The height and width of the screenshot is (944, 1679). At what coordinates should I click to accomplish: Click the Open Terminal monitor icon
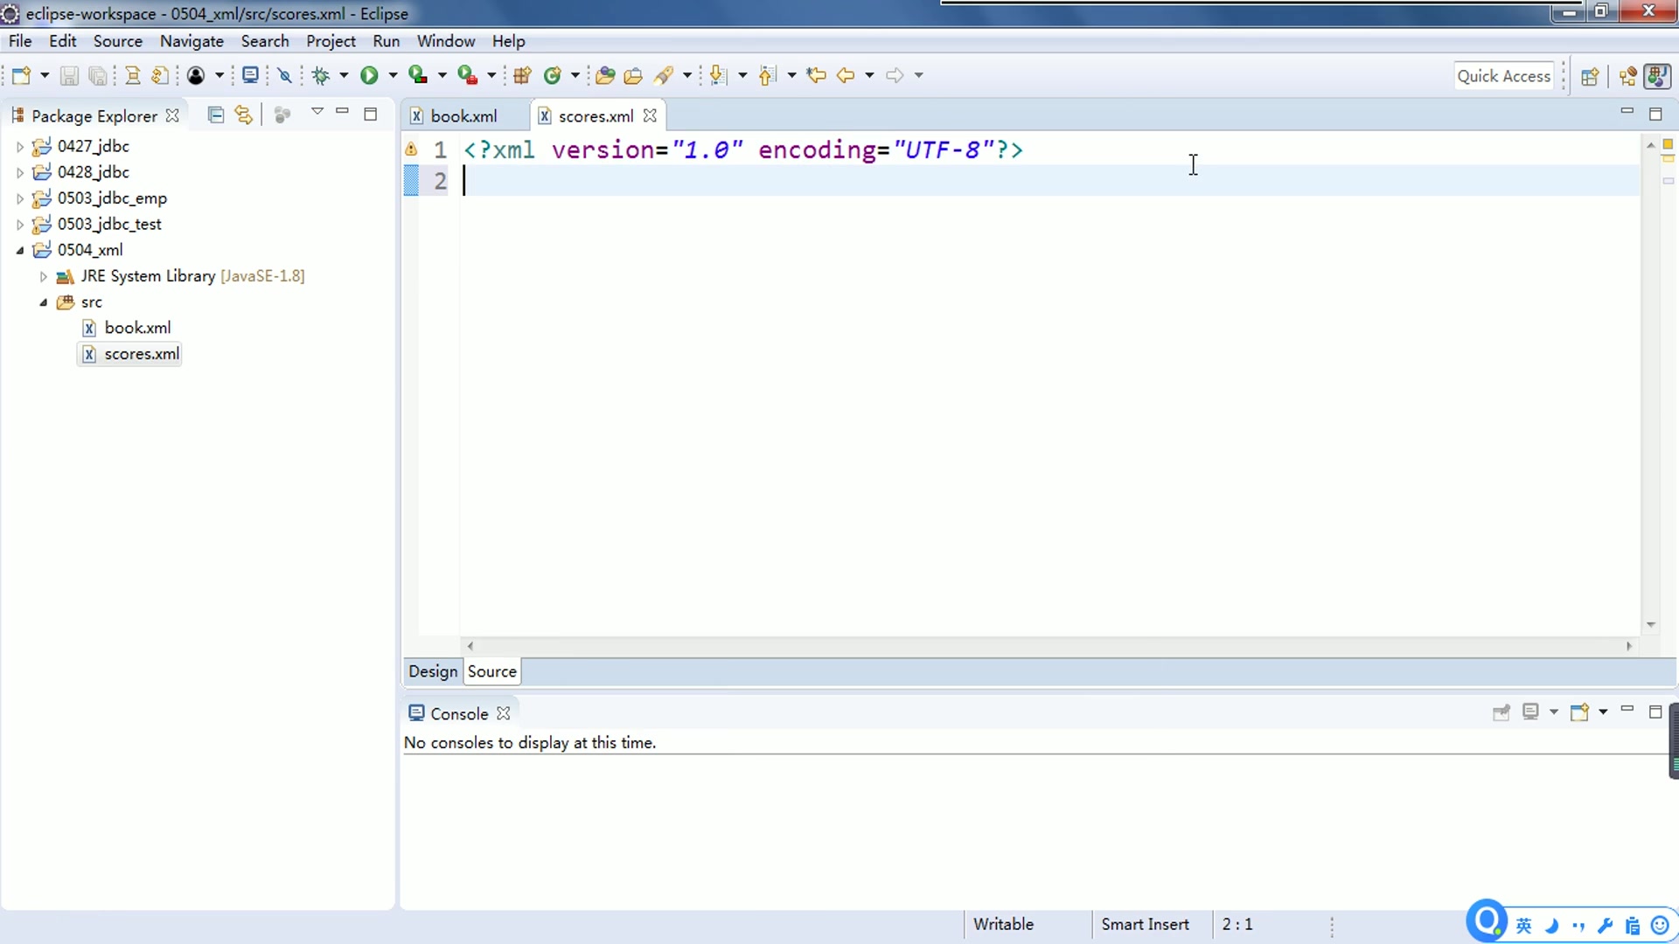click(x=250, y=75)
